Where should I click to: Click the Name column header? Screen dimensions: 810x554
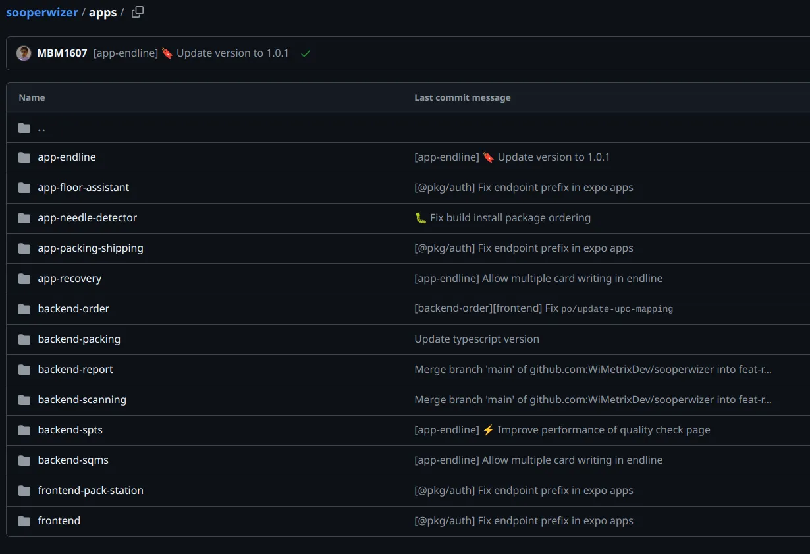(x=32, y=97)
